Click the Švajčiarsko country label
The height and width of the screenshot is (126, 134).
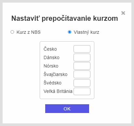pos(56,74)
